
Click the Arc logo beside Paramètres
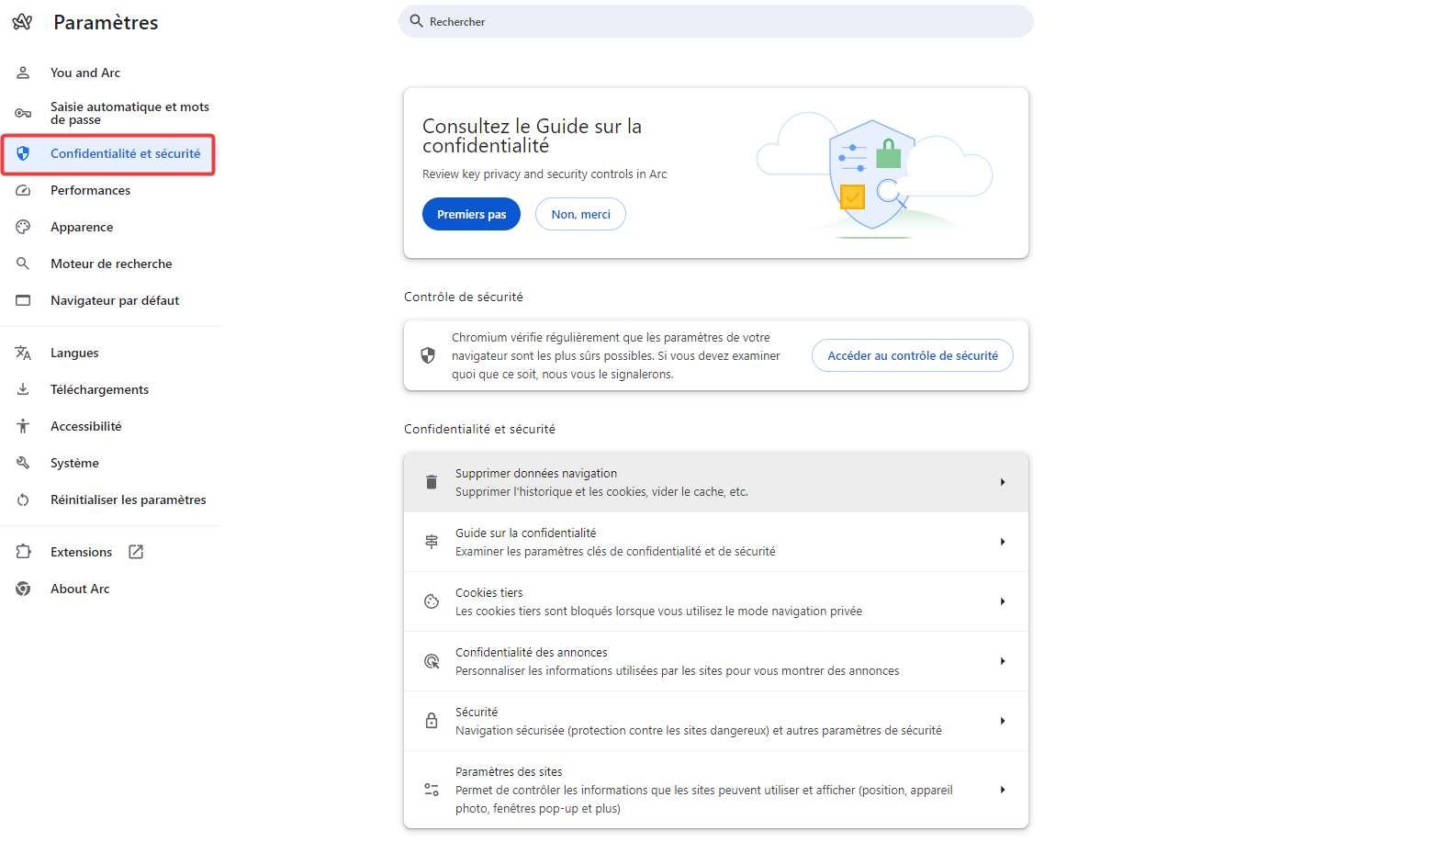click(23, 22)
